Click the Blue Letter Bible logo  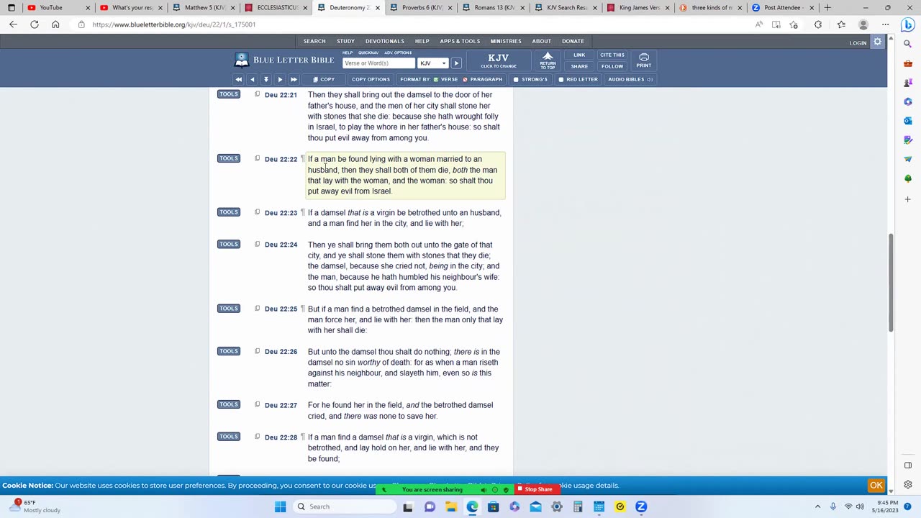click(x=285, y=60)
